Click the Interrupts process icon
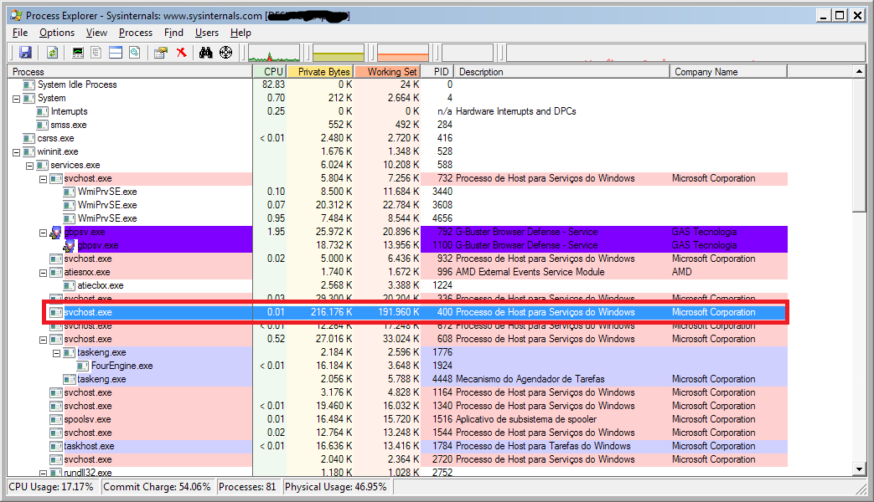Image resolution: width=874 pixels, height=502 pixels. tap(43, 111)
